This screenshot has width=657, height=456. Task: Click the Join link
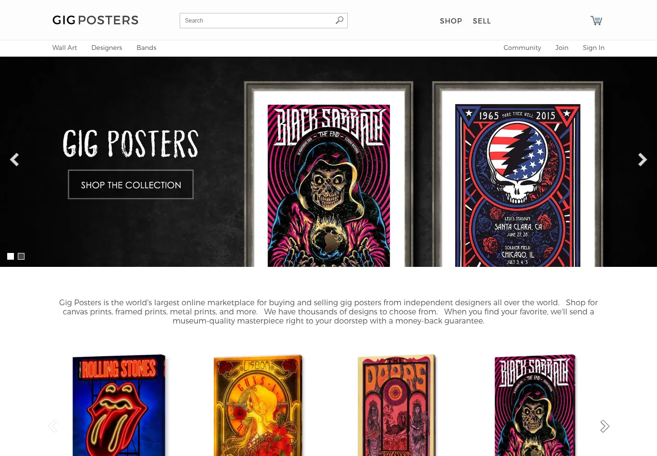562,48
